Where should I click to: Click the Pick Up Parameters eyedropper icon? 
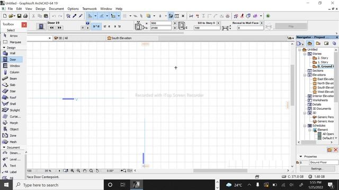pyautogui.click(x=75, y=16)
